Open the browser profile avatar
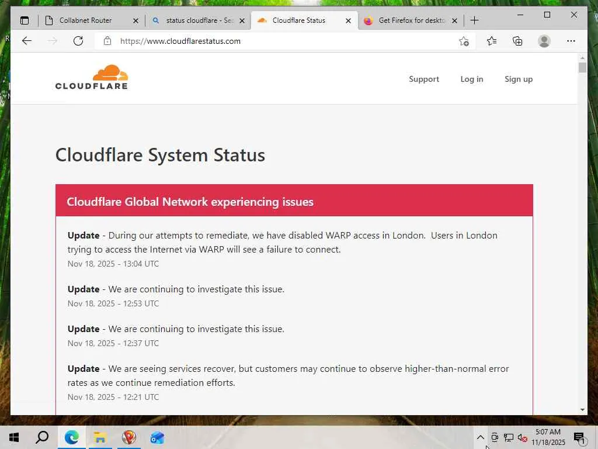Image resolution: width=598 pixels, height=449 pixels. 544,41
